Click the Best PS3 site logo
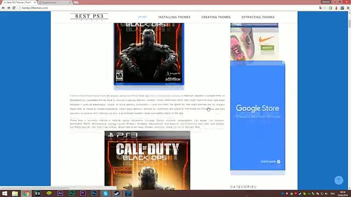Image resolution: width=351 pixels, height=197 pixels. 89,17
